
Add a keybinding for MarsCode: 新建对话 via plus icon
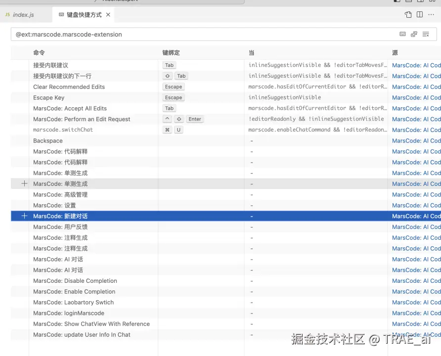pyautogui.click(x=24, y=216)
